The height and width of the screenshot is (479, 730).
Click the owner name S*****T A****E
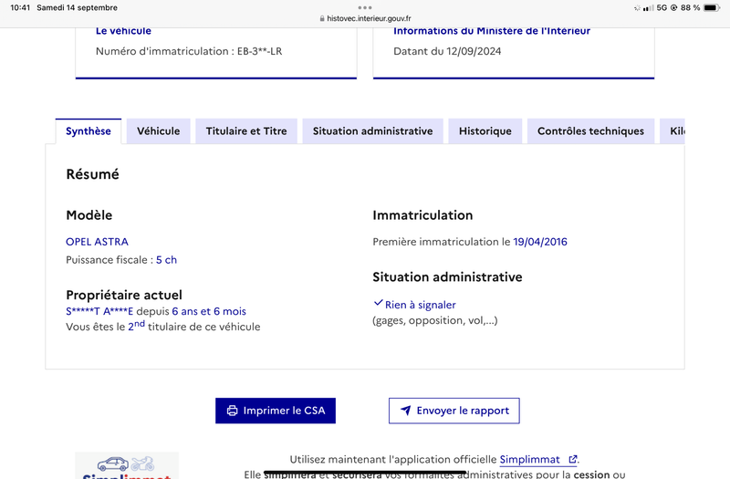99,311
